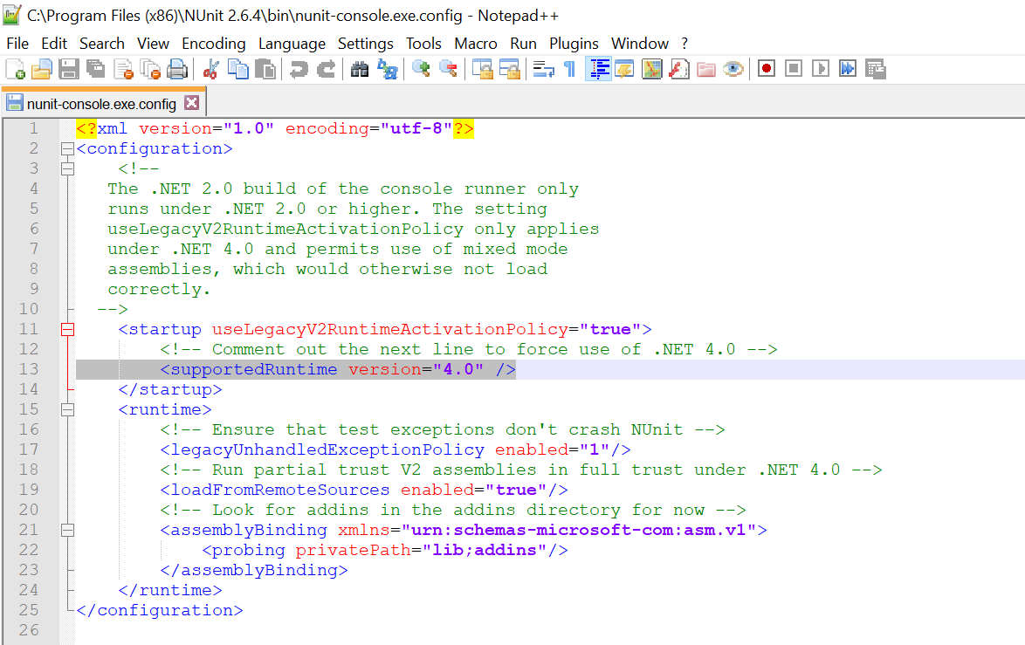This screenshot has width=1025, height=645.
Task: Open the Plugins menu
Action: 574,44
